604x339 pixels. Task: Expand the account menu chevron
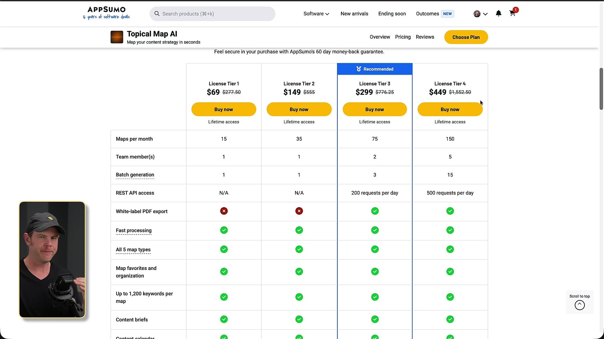point(485,14)
